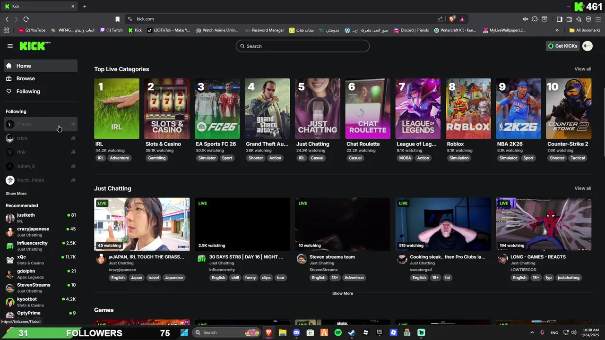
Task: Open the Twitch bookmark
Action: click(111, 30)
